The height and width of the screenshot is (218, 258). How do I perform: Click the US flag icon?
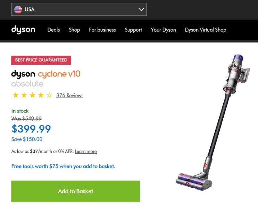click(x=18, y=10)
